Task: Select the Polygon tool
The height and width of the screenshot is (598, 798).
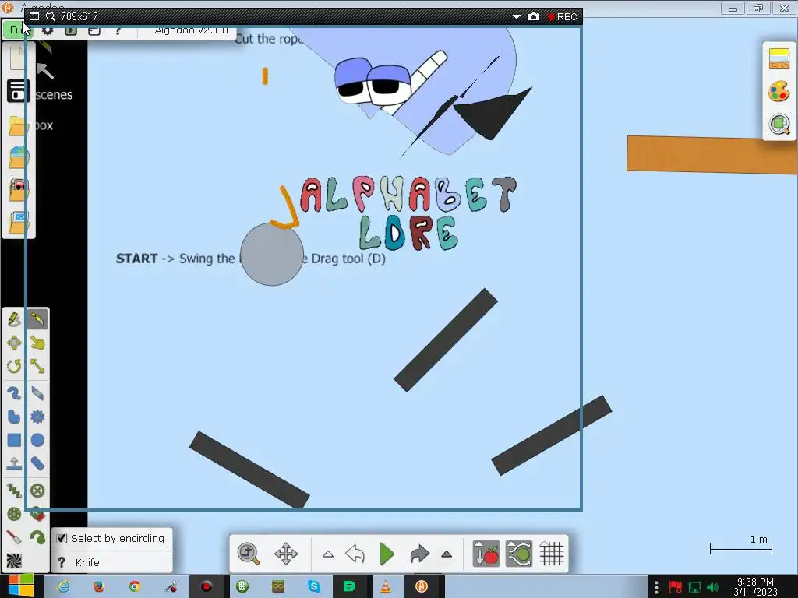Action: (14, 417)
